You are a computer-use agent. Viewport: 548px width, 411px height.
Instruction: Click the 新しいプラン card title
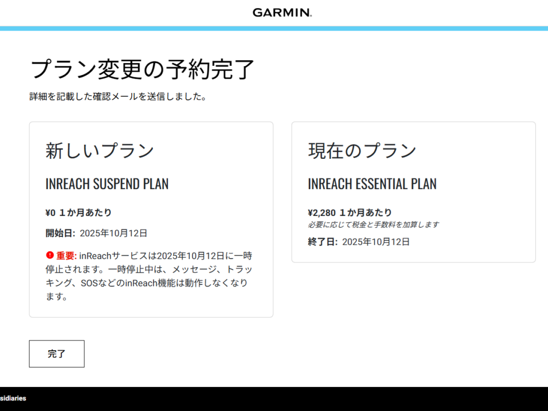[100, 151]
